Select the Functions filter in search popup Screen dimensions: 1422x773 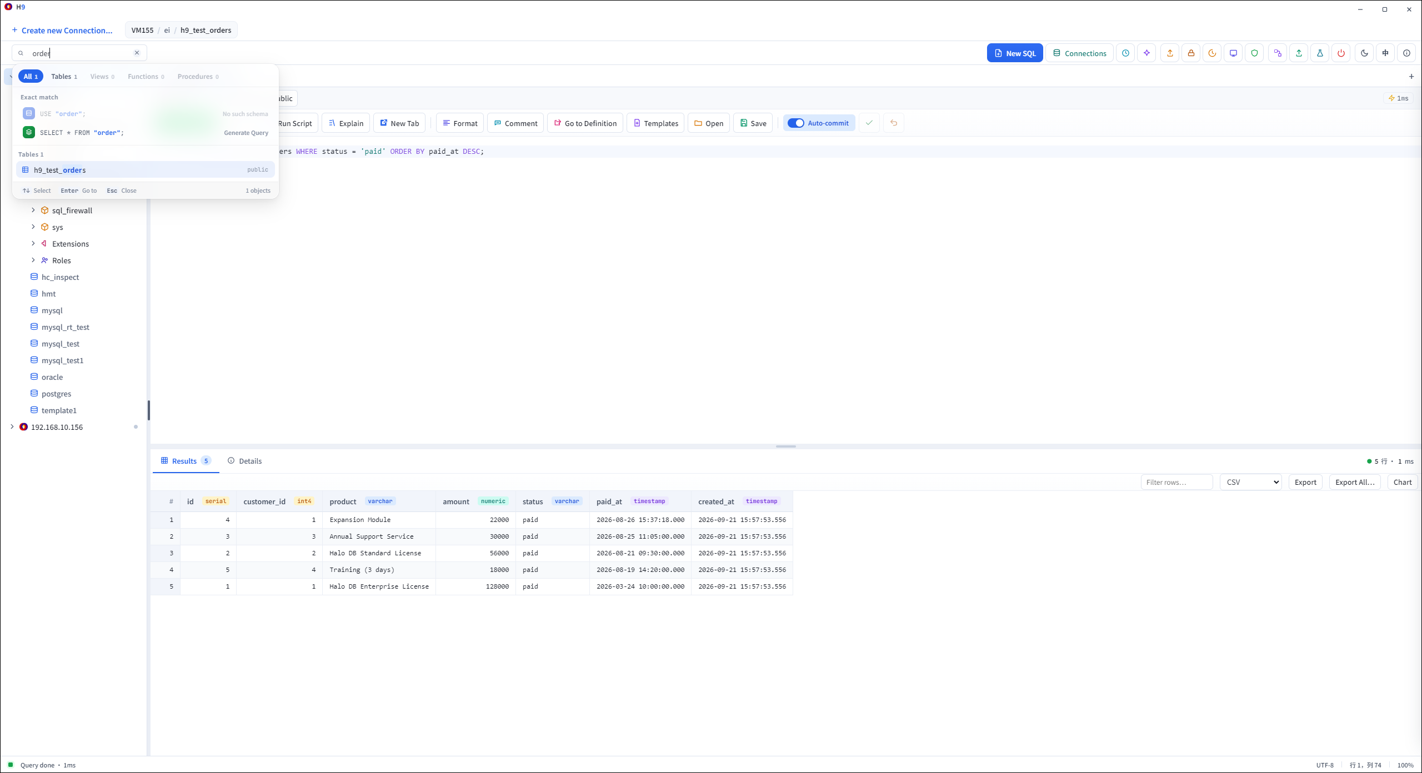(146, 77)
